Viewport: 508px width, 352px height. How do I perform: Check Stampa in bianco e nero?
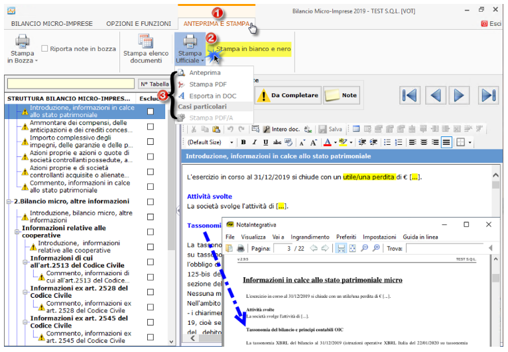[211, 49]
